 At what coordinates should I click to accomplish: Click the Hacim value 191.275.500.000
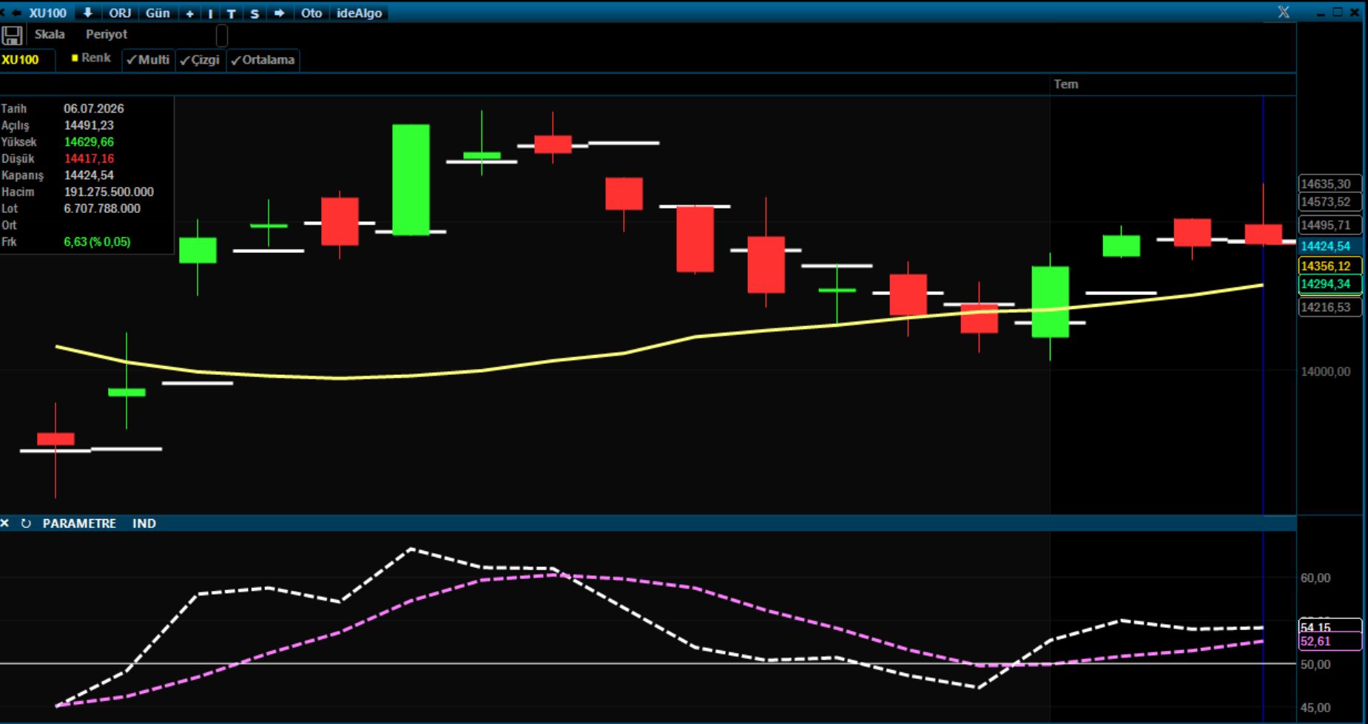109,192
